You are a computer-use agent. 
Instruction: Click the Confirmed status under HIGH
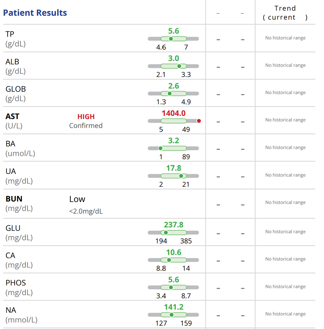coord(86,126)
